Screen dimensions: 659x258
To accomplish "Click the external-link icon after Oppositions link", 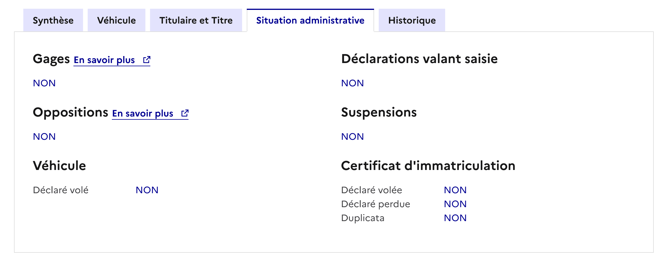I will point(185,113).
